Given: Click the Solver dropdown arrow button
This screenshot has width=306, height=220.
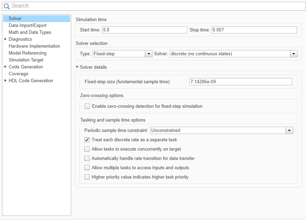Looking at the screenshot, I should [294, 54].
